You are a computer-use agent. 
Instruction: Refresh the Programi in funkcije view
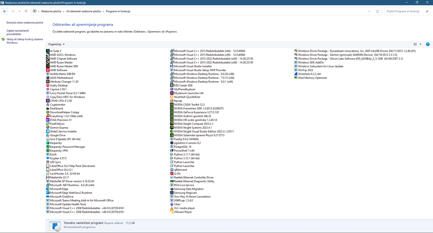(x=378, y=11)
